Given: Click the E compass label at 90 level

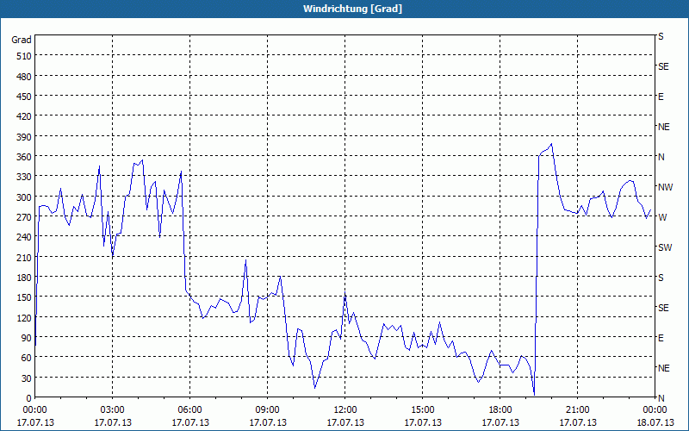Looking at the screenshot, I should [x=661, y=338].
